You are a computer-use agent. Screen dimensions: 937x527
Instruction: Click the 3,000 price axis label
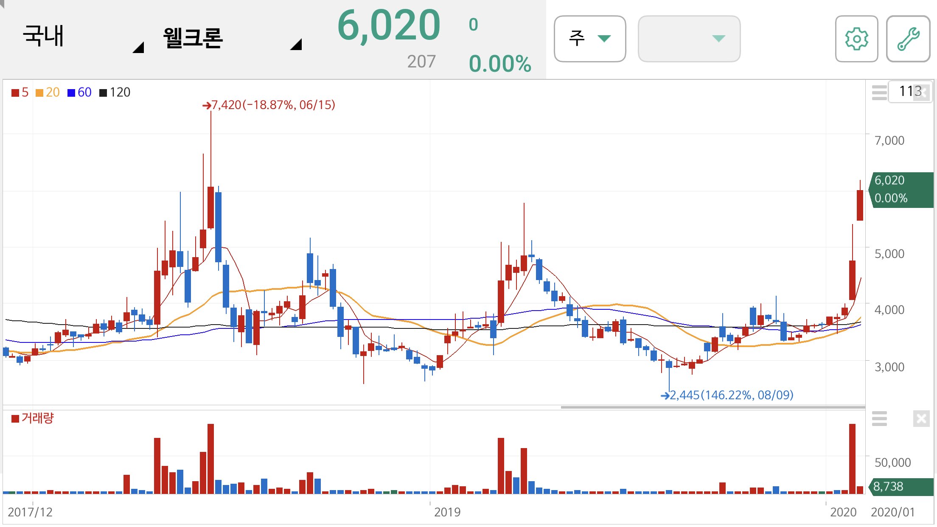tap(889, 367)
